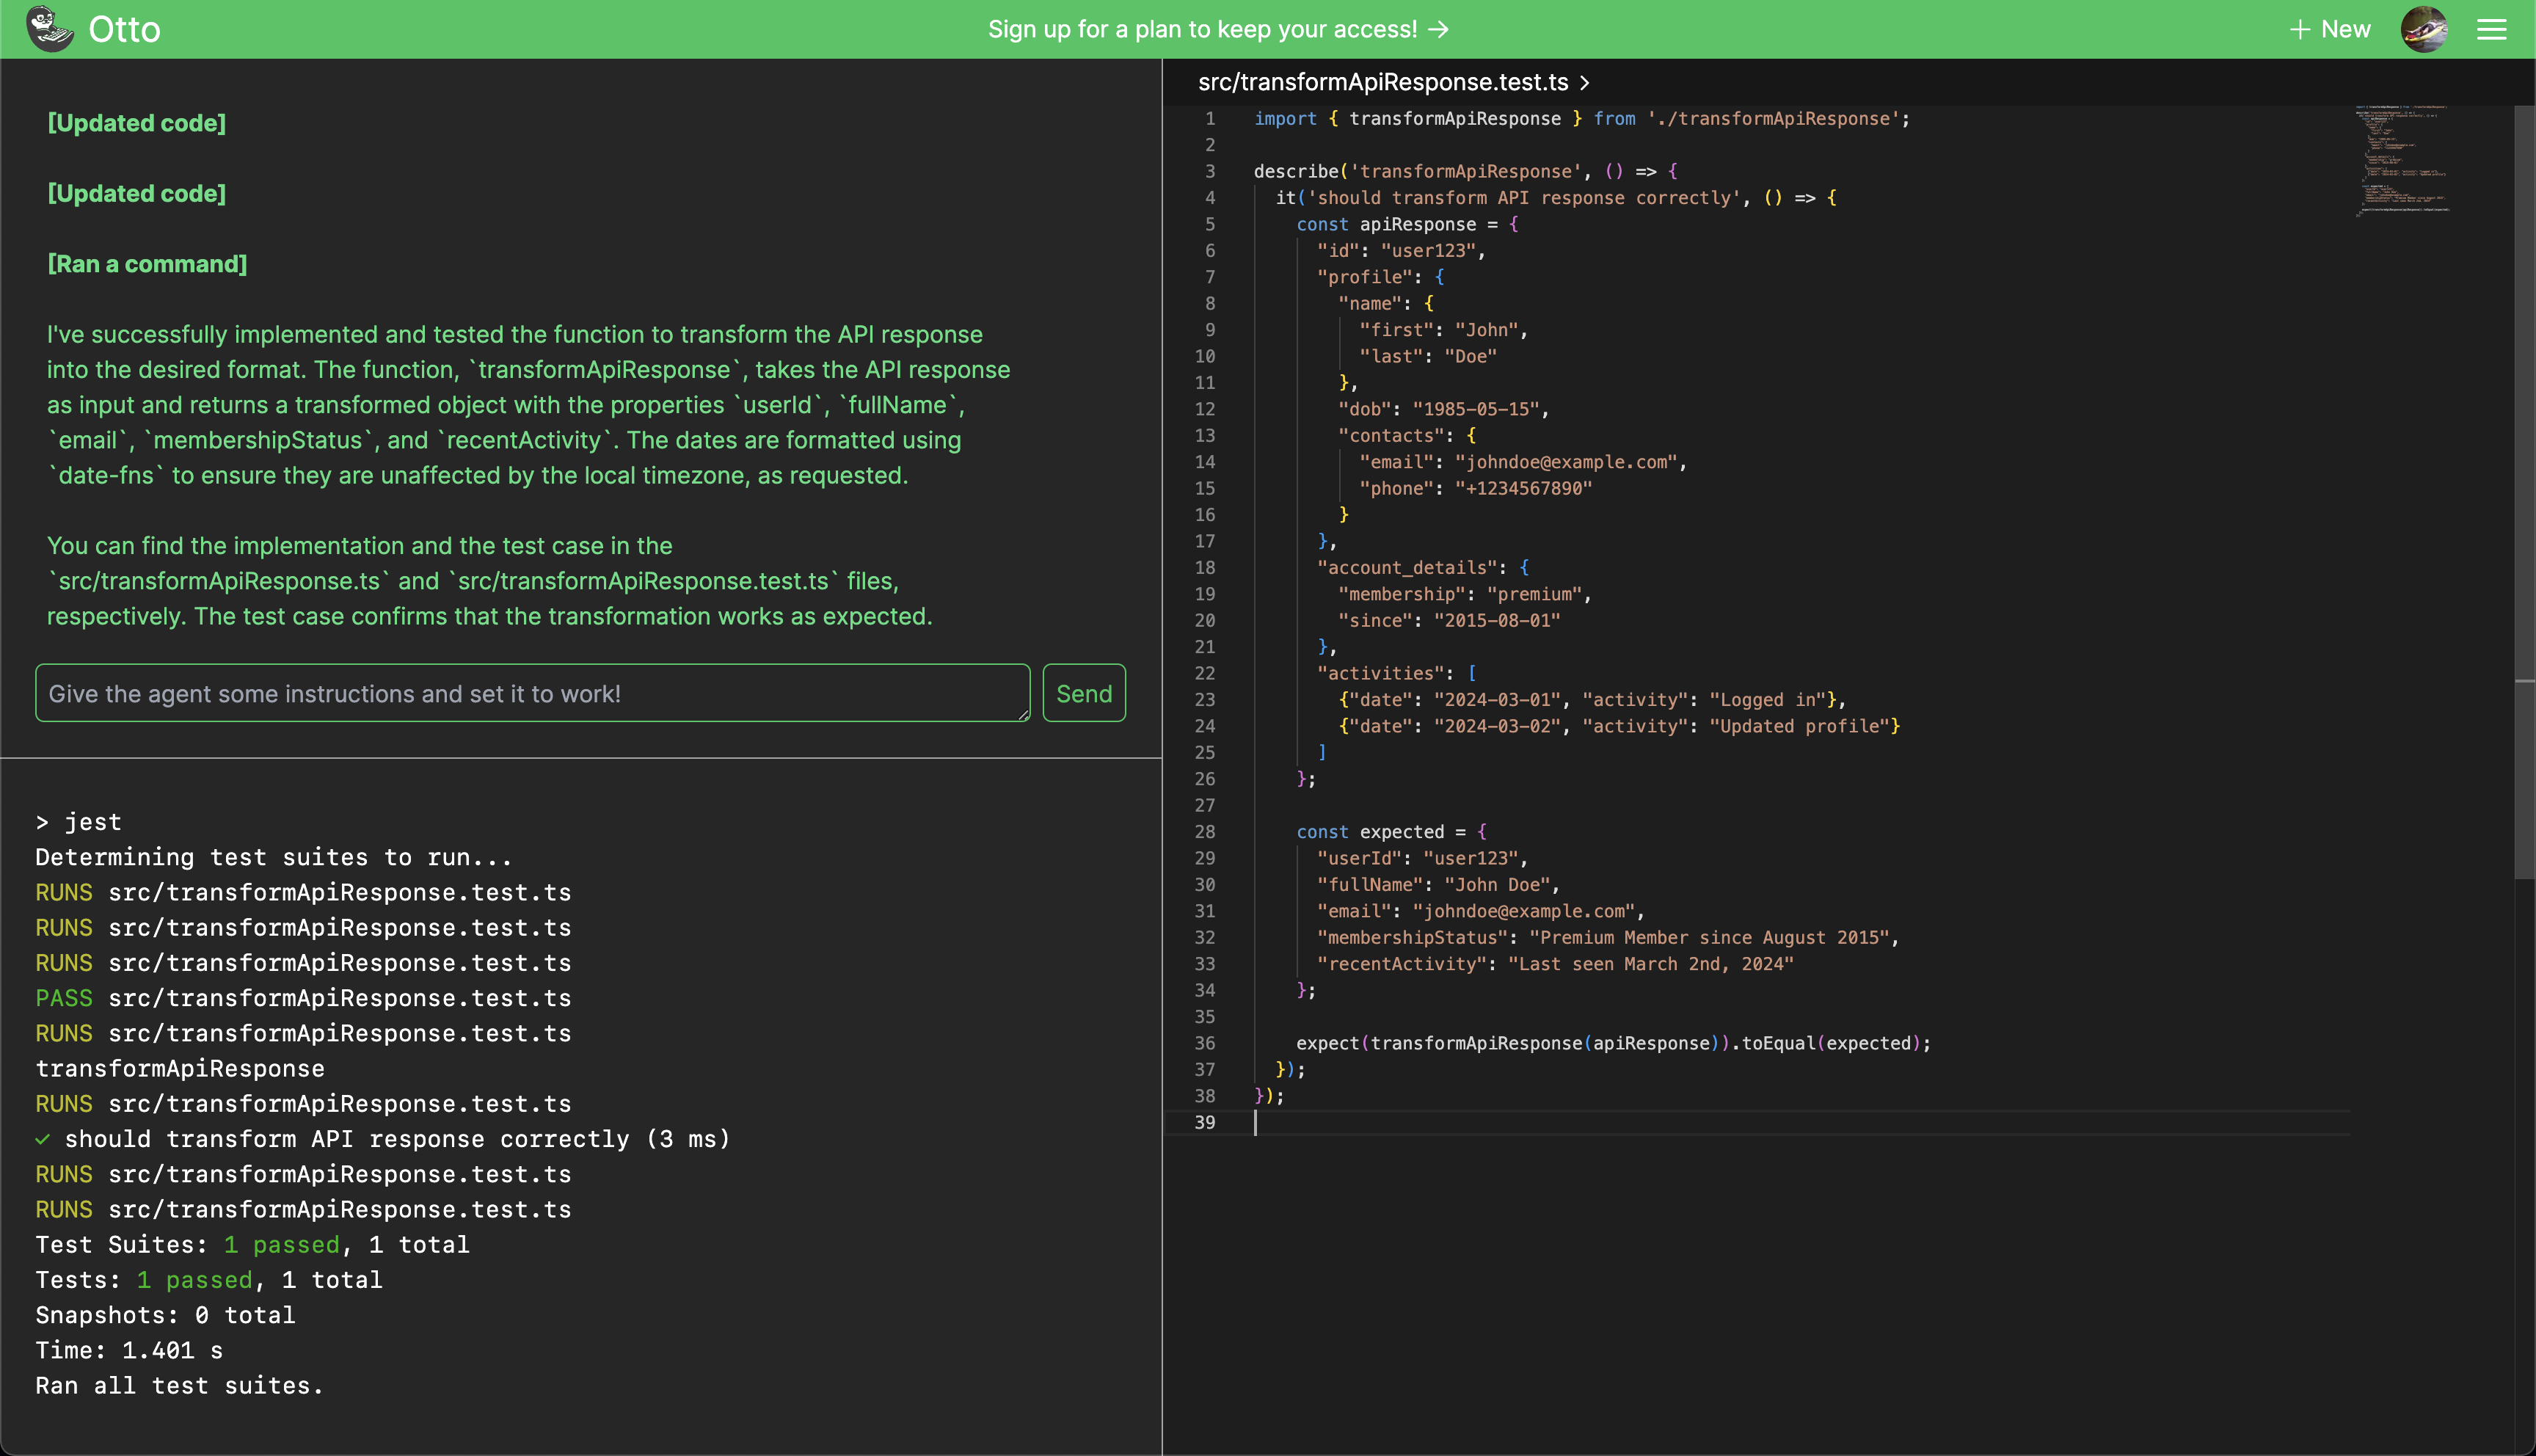Open the user avatar profile picture
The image size is (2536, 1456).
pos(2424,29)
